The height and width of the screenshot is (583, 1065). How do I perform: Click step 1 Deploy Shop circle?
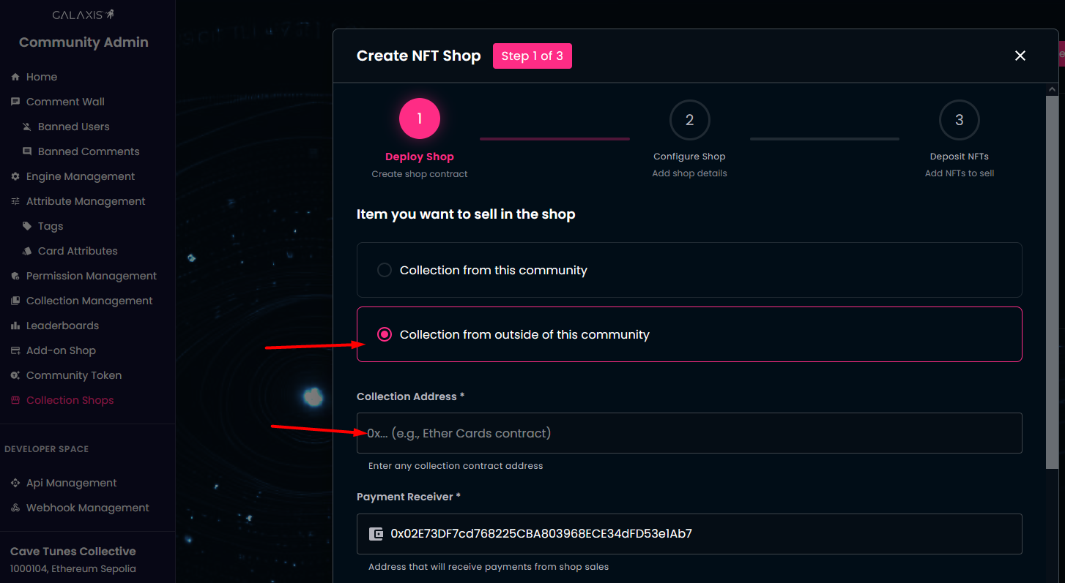[x=420, y=119]
